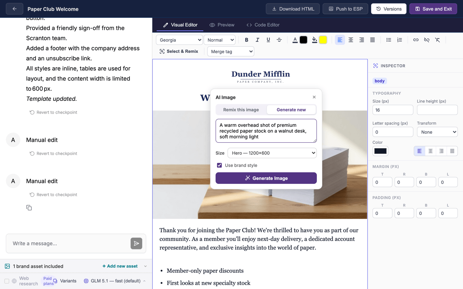
Task: Click the text color letter icon
Action: (295, 40)
